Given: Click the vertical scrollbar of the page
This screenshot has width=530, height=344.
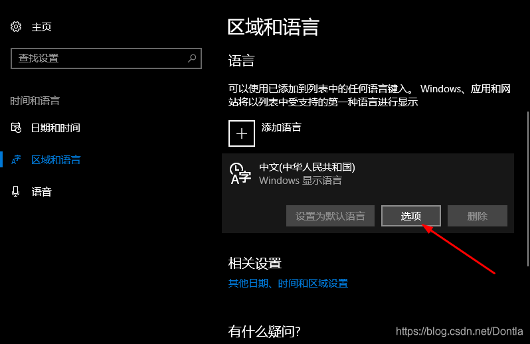Looking at the screenshot, I should (527, 189).
